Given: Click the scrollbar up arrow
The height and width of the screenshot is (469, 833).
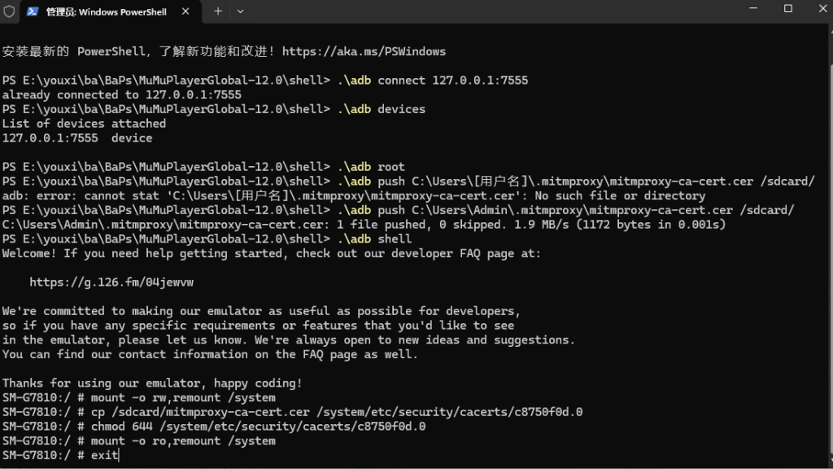Looking at the screenshot, I should coord(831,28).
